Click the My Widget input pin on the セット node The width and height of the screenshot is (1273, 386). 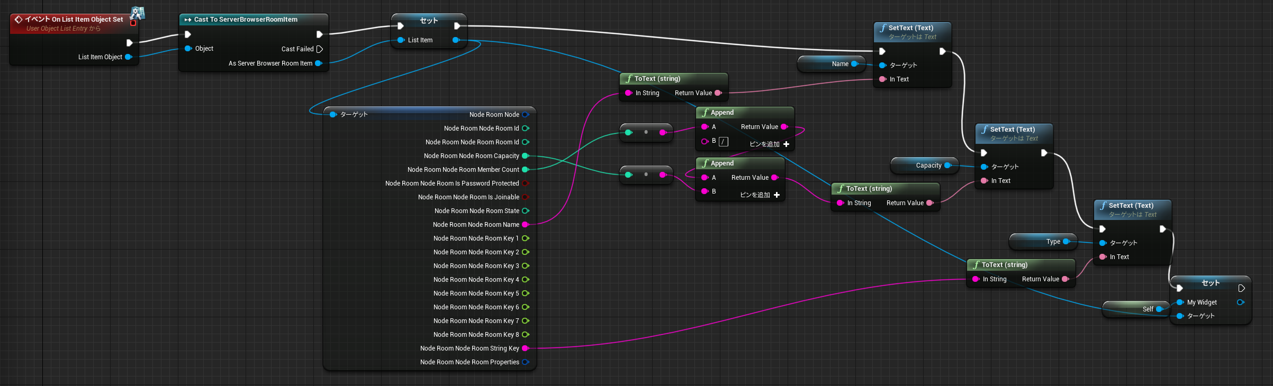pyautogui.click(x=1180, y=302)
